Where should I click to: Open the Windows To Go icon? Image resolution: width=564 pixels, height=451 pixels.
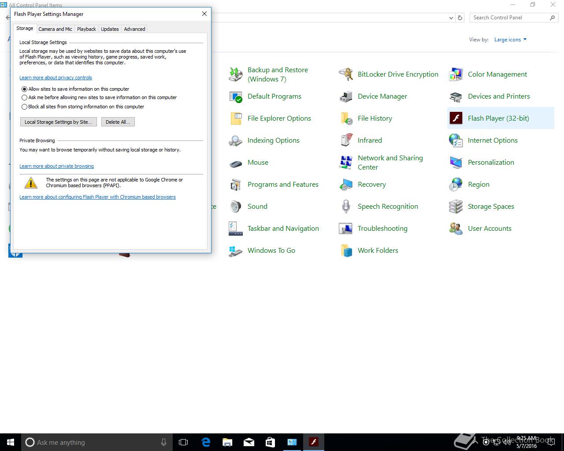click(236, 251)
